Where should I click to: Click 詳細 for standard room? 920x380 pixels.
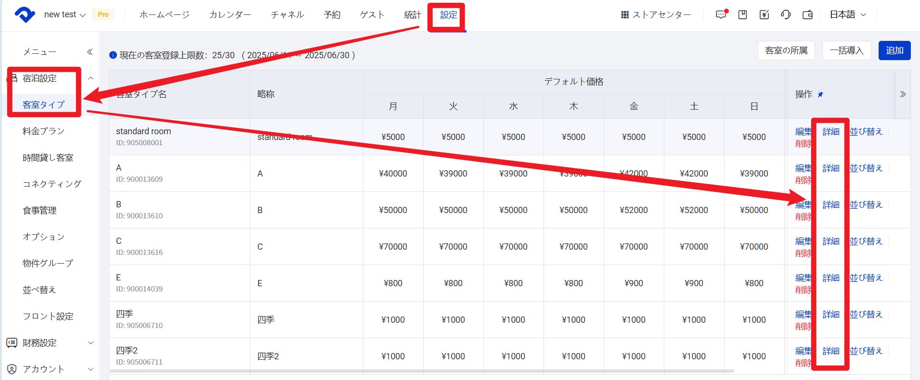click(831, 131)
